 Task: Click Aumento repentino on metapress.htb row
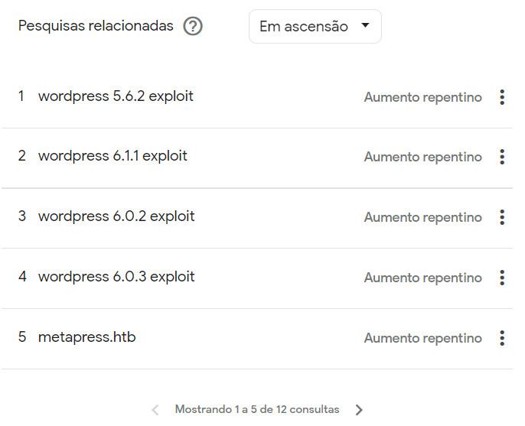point(423,338)
